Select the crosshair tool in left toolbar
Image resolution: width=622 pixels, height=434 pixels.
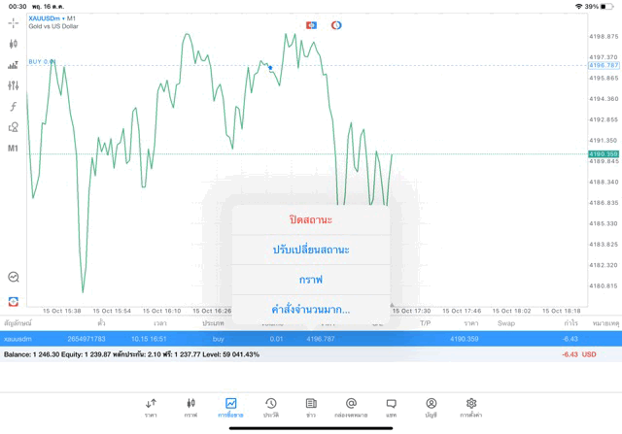[x=14, y=22]
